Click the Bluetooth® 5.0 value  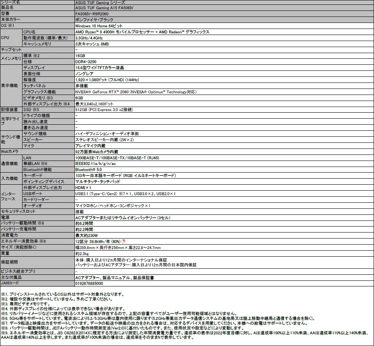tap(88, 170)
